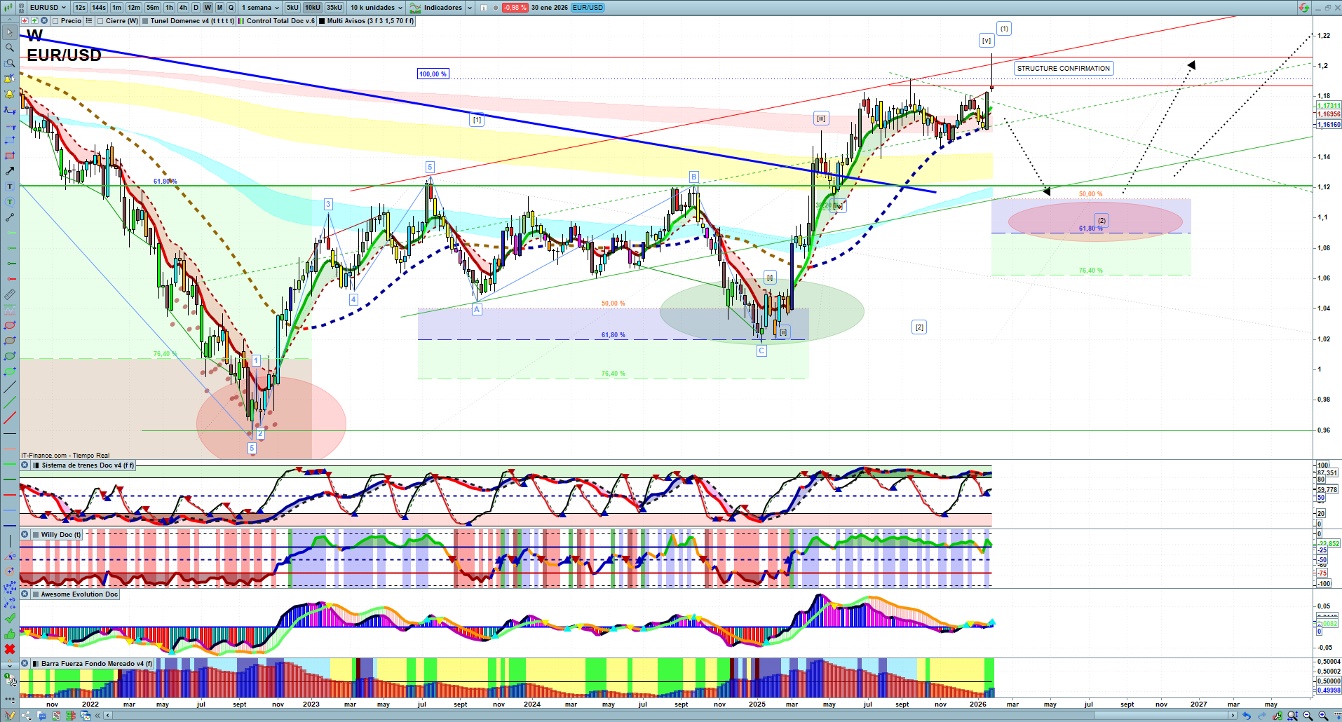Open the 10 k unidades dropdown

pos(400,8)
